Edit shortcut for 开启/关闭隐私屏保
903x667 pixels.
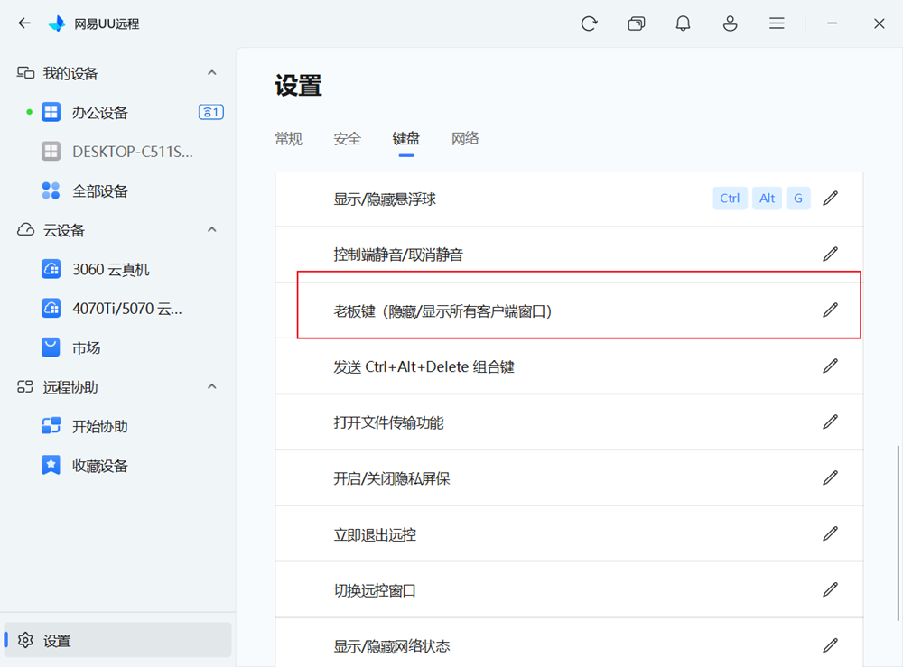point(830,477)
